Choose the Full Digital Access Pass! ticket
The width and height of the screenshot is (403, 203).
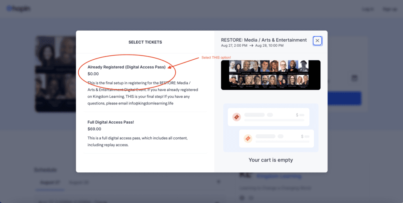click(111, 122)
